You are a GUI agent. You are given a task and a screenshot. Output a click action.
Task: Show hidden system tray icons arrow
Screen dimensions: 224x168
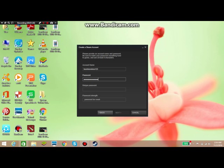tap(194, 144)
